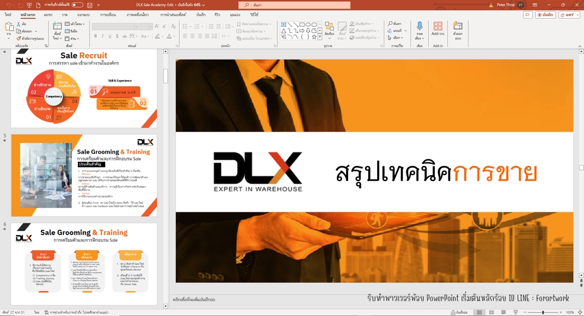Image resolution: width=584 pixels, height=316 pixels.
Task: Click the search box in title bar
Action: click(294, 5)
